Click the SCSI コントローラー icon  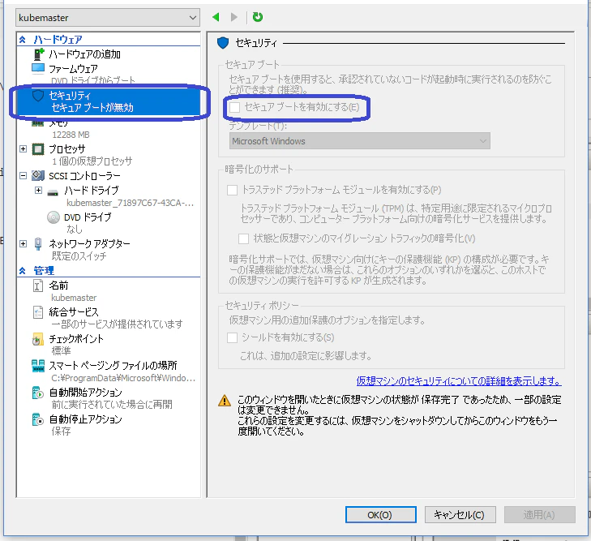(x=38, y=175)
